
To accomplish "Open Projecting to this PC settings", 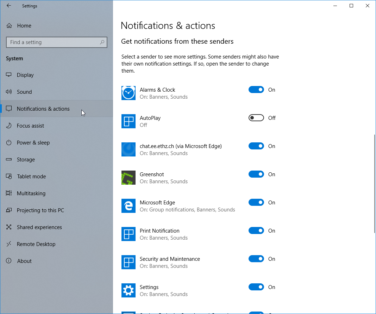I will pos(57,210).
